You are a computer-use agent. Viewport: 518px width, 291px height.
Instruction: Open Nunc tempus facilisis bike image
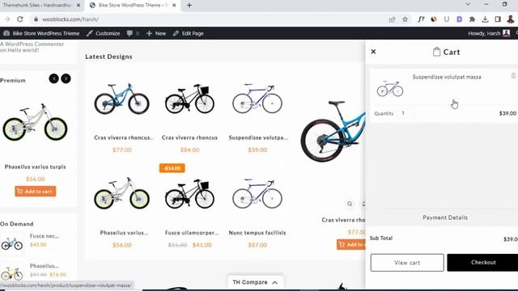click(x=257, y=194)
